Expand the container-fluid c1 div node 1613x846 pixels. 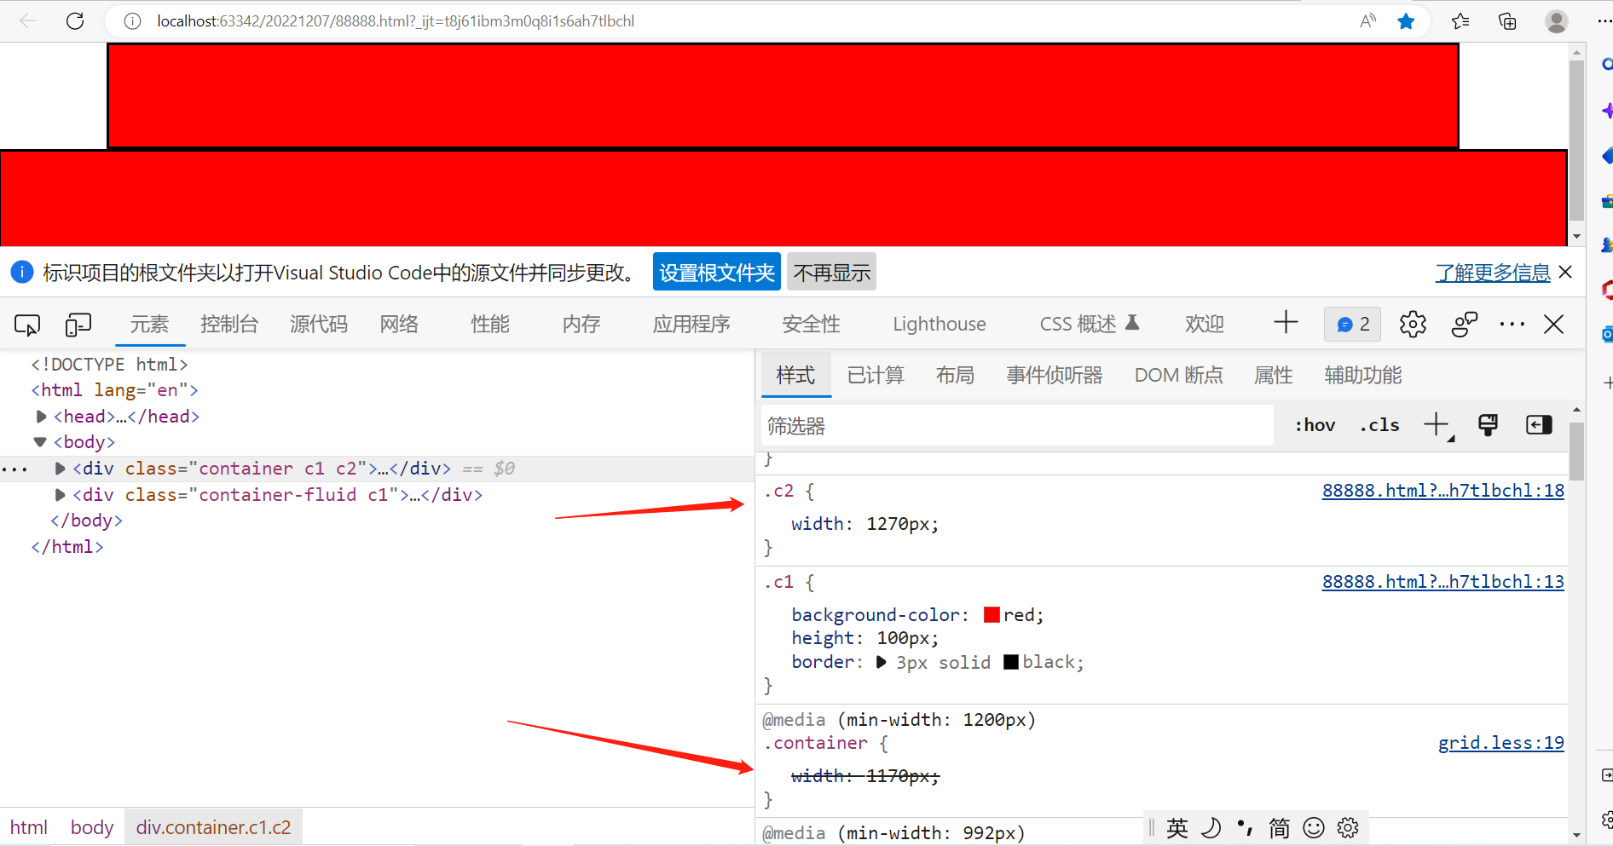(60, 495)
